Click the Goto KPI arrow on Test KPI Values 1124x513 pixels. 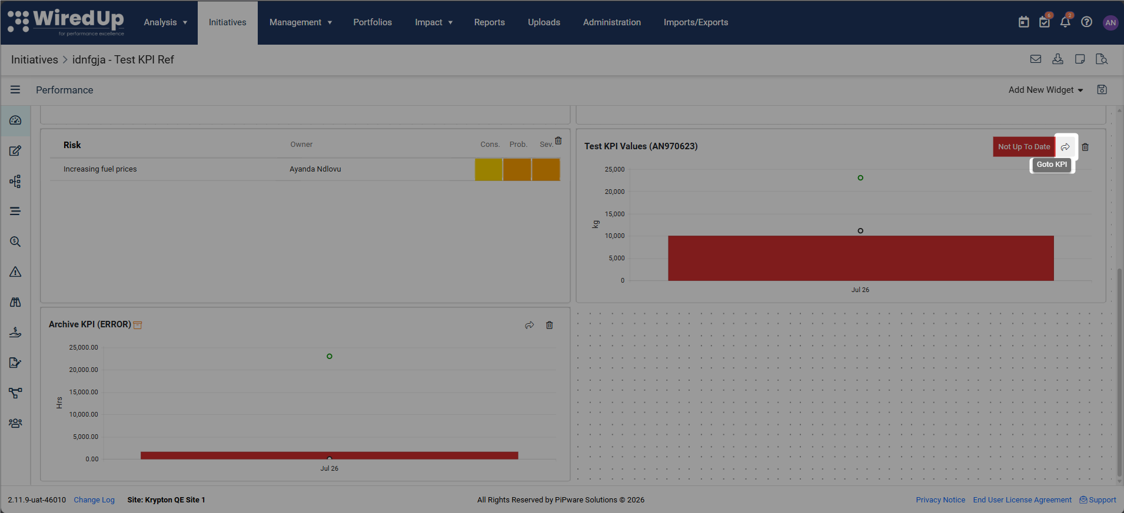1066,147
